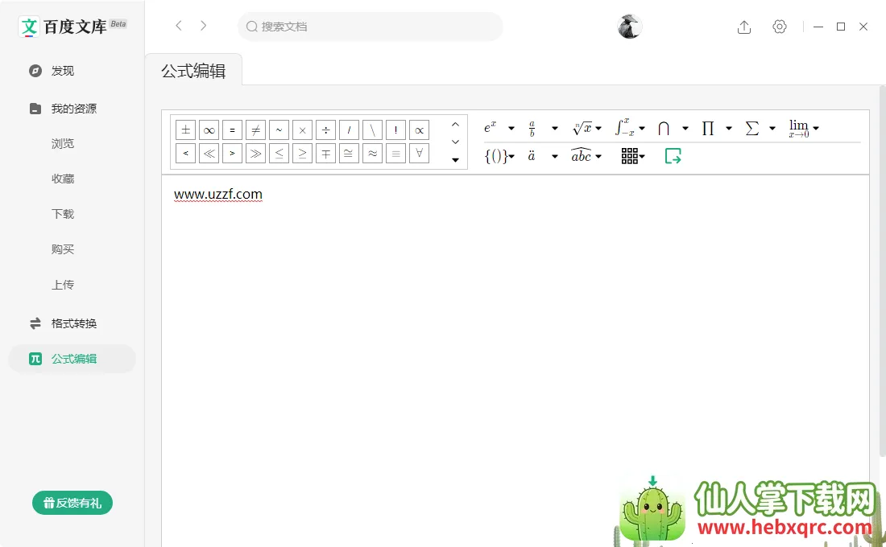
Task: Click the 搜索文档 search field
Action: 371,27
